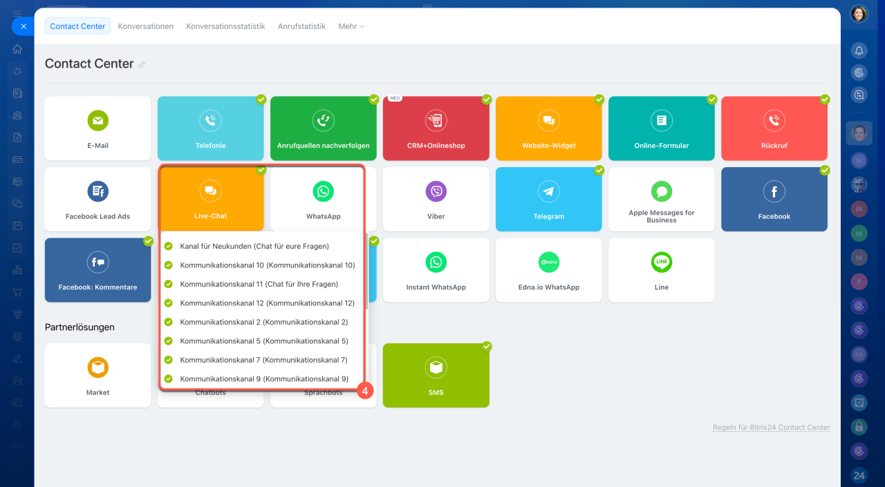Pin the Contact Center page
Screen dimensions: 885x487
tap(142, 64)
